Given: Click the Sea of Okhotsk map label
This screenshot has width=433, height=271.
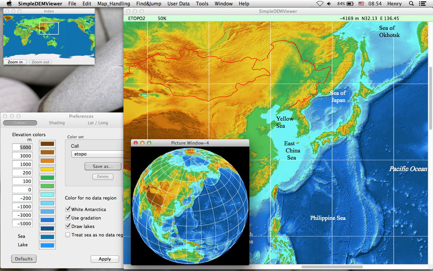Looking at the screenshot, I should pos(389,32).
